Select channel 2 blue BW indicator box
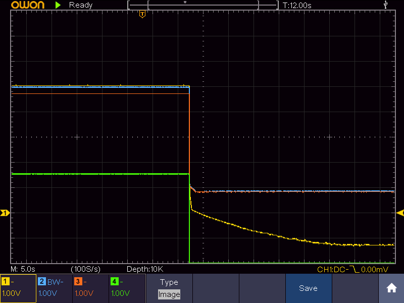The height and width of the screenshot is (303, 404). click(x=55, y=288)
